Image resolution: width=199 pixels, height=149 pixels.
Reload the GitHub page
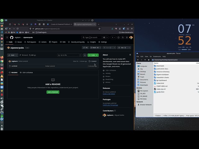pos(17,29)
